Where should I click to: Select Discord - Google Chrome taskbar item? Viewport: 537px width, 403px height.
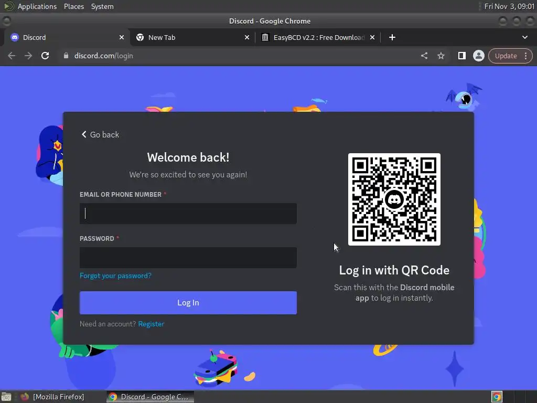click(x=150, y=397)
